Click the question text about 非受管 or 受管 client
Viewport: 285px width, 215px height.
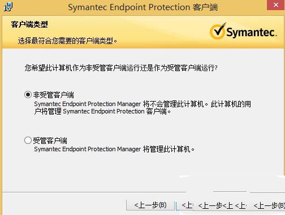(121, 68)
